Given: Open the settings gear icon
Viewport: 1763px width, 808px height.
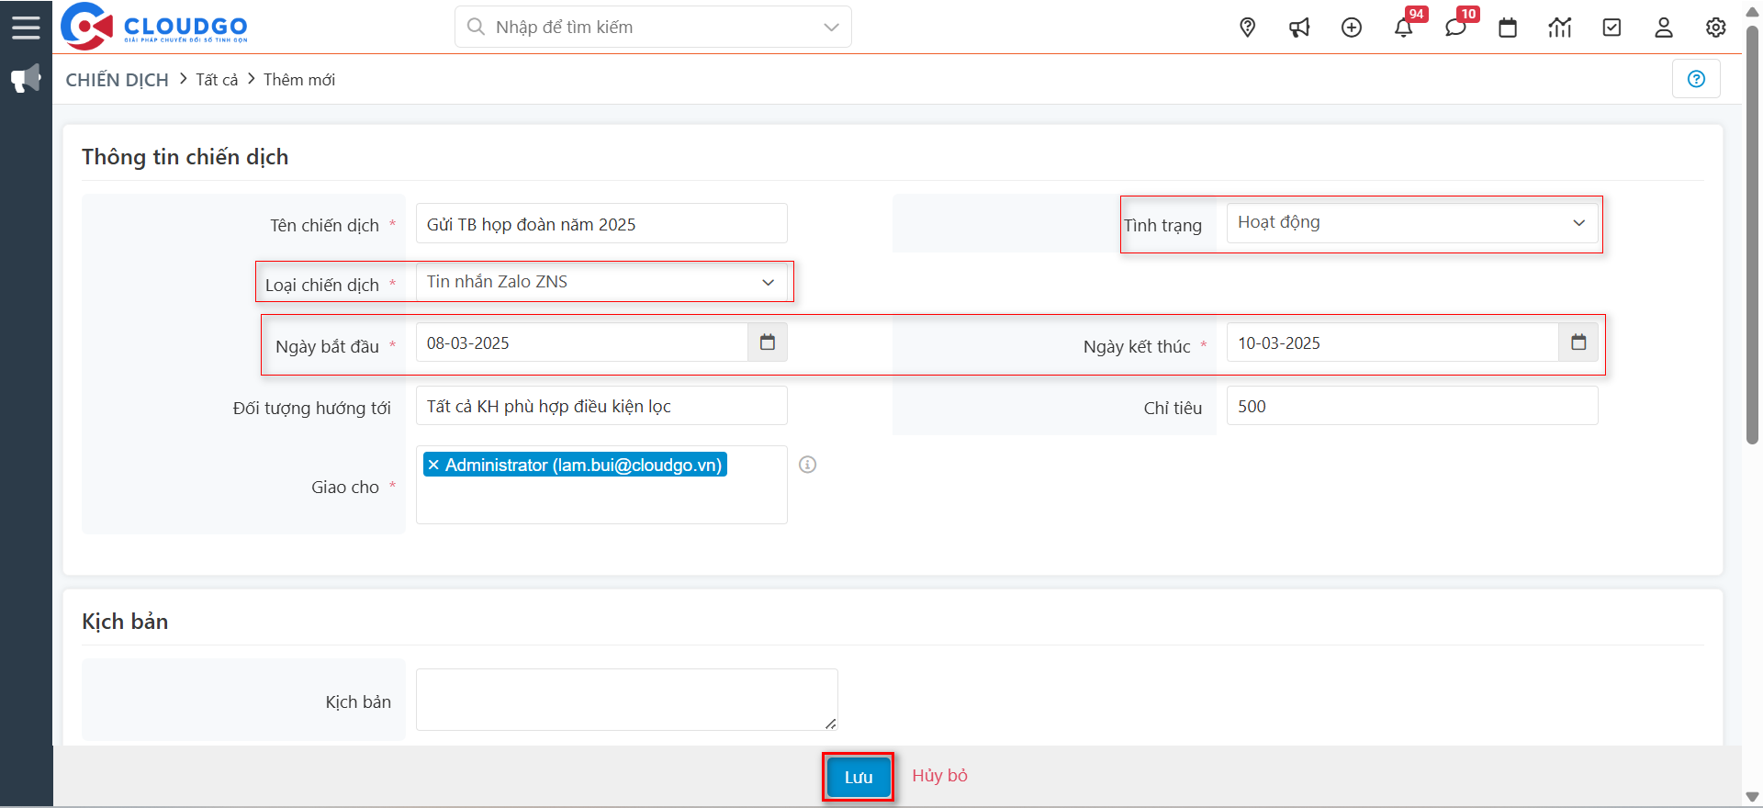Looking at the screenshot, I should (1716, 28).
